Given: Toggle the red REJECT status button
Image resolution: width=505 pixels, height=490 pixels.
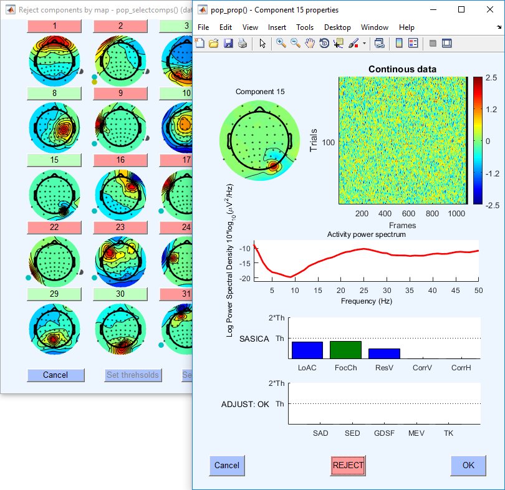Looking at the screenshot, I should pos(348,465).
